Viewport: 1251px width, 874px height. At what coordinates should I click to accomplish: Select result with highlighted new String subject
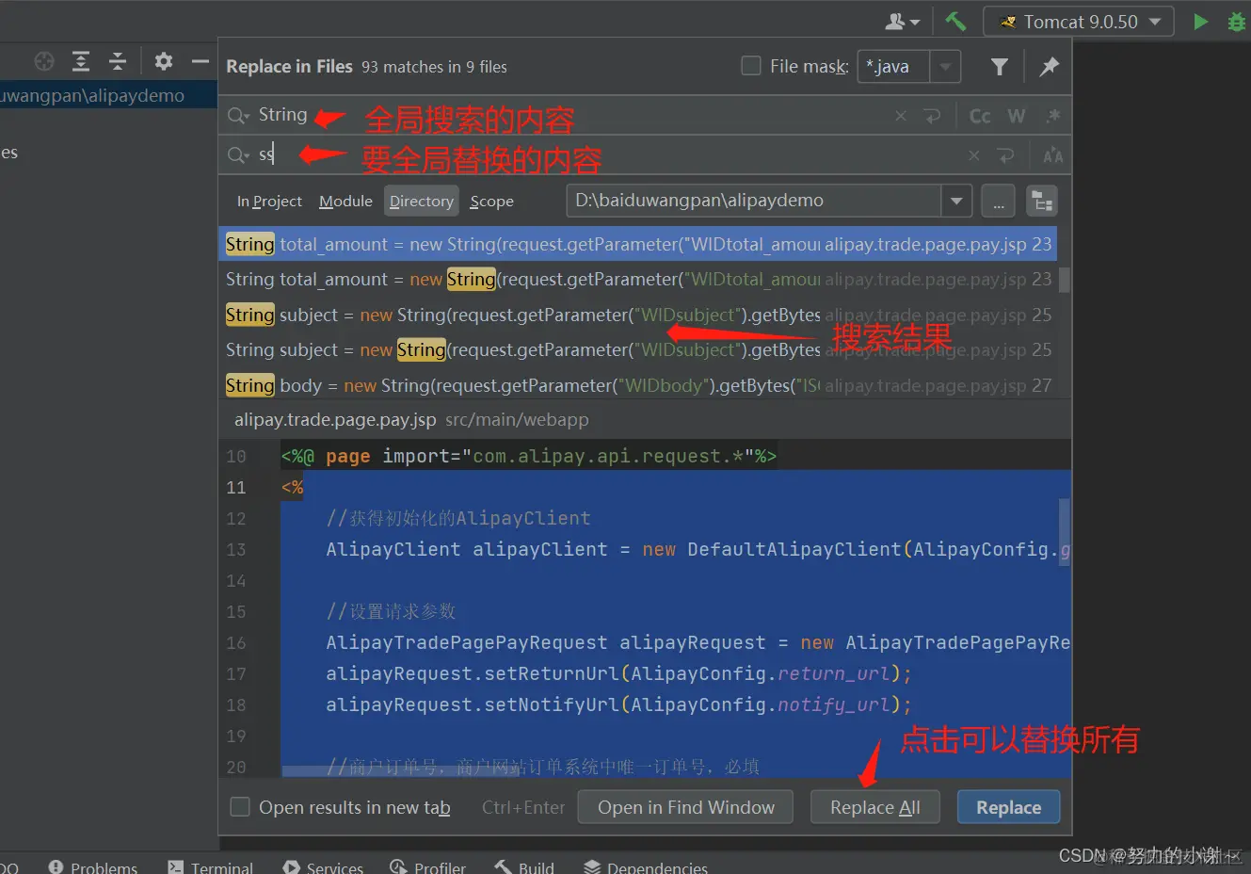637,349
